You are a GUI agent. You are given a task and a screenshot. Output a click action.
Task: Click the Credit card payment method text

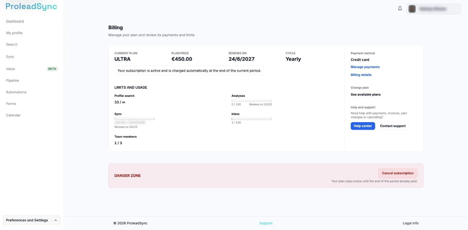point(360,60)
